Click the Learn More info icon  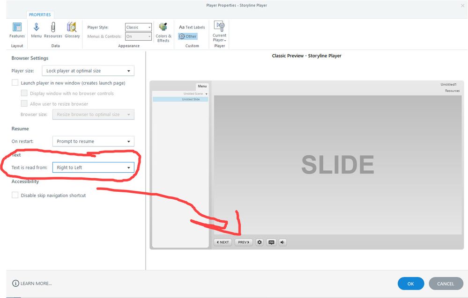tap(15, 283)
